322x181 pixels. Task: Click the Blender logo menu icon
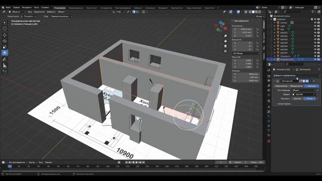(x=3, y=8)
